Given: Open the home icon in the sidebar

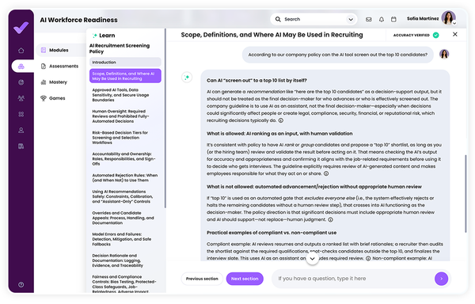Looking at the screenshot, I should coord(21,50).
